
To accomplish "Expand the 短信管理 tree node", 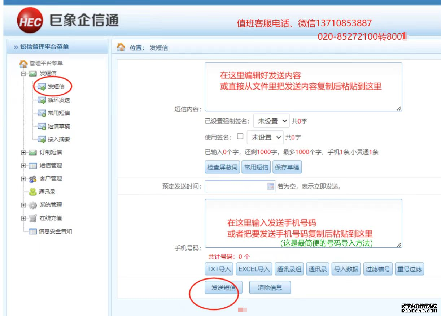I will (23, 166).
